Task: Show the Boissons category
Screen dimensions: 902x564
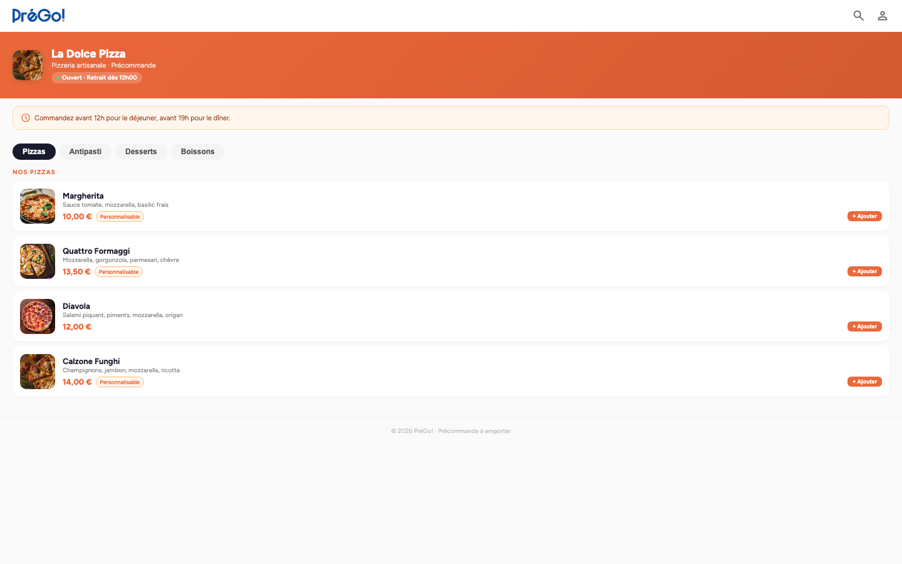Action: [x=197, y=152]
